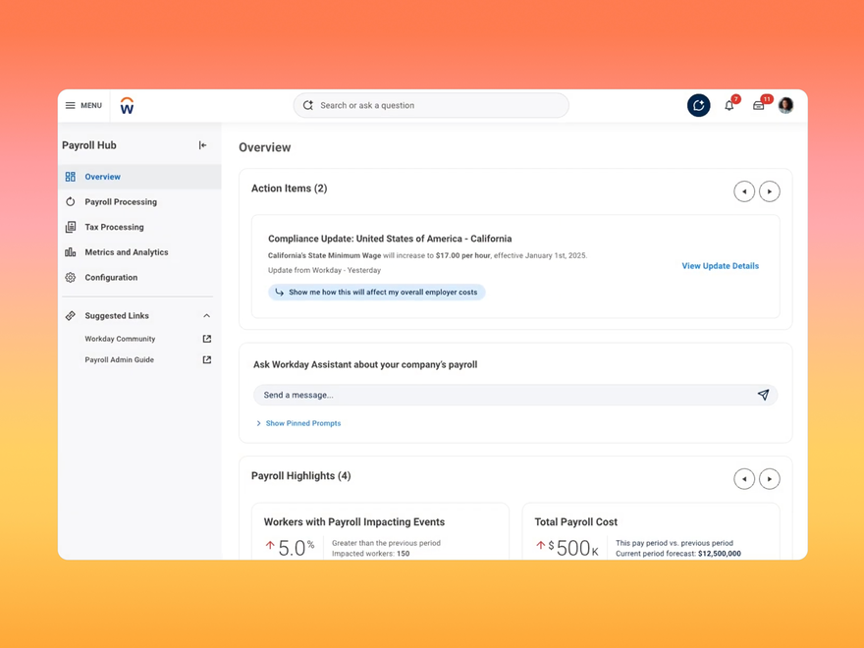
Task: Open Payroll Admin Guide from Suggested Links
Action: click(120, 359)
